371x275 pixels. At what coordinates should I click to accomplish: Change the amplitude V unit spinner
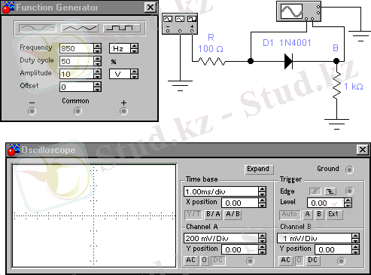[x=135, y=74]
